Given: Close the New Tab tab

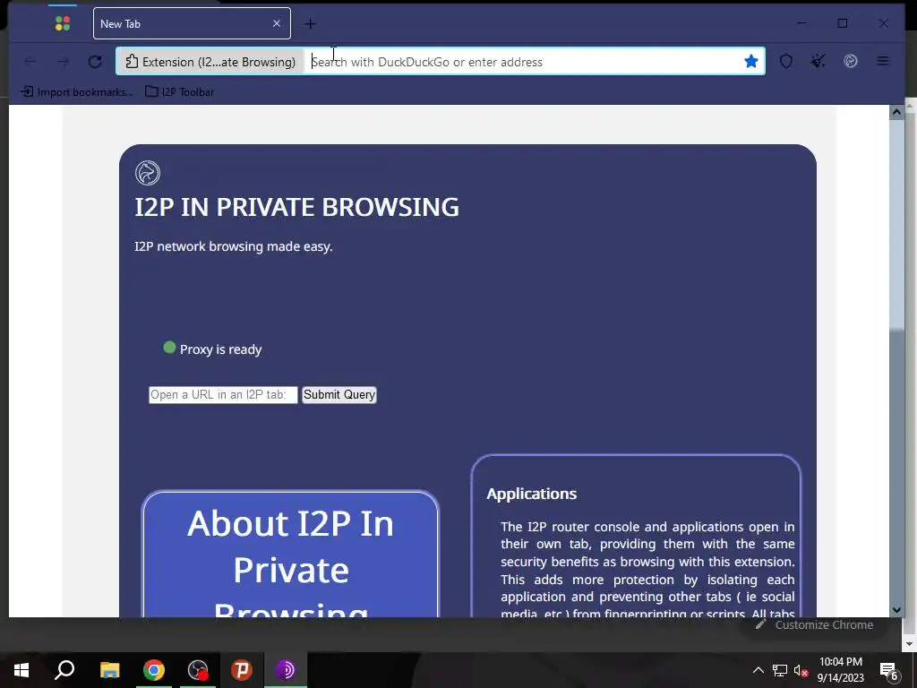Looking at the screenshot, I should click(x=277, y=23).
